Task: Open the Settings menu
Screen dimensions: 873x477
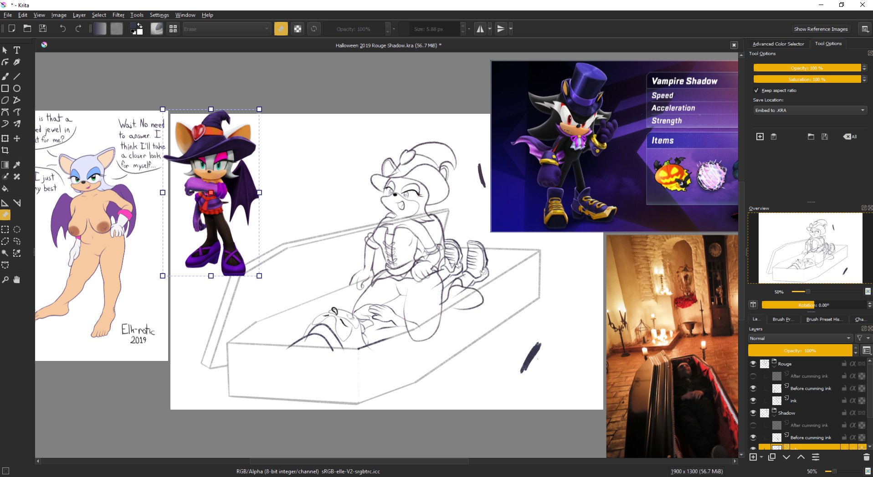Action: pos(159,15)
